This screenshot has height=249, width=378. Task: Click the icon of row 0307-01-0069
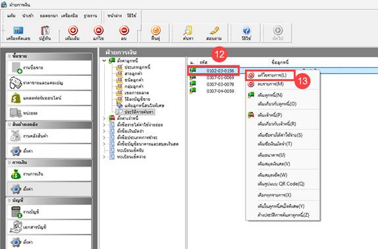(x=193, y=77)
